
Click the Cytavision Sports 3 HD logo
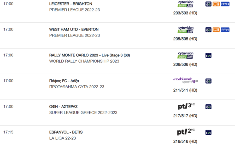pyautogui.click(x=186, y=4)
